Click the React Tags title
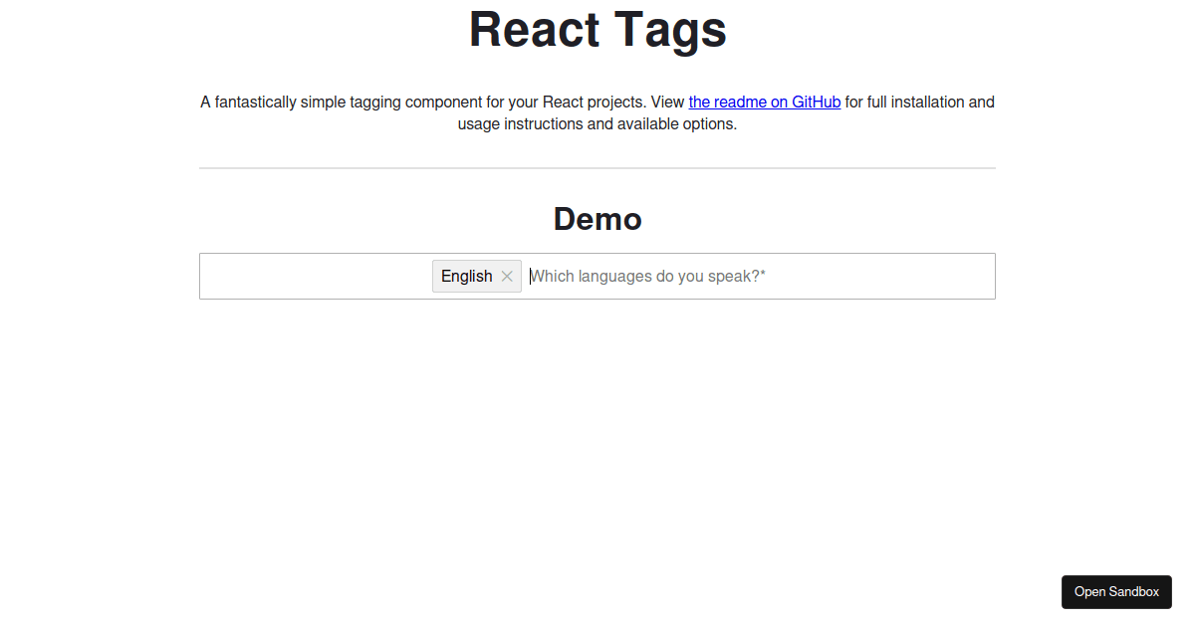Viewport: 1195px width, 627px height. (597, 30)
